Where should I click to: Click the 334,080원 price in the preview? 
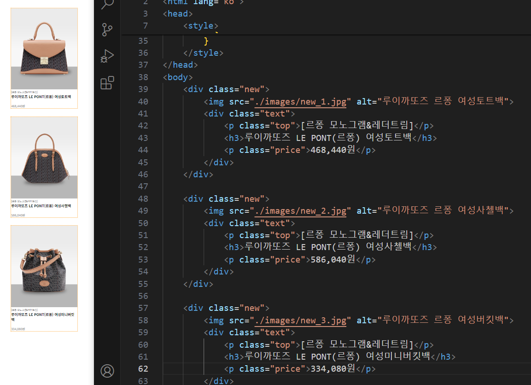click(18, 329)
